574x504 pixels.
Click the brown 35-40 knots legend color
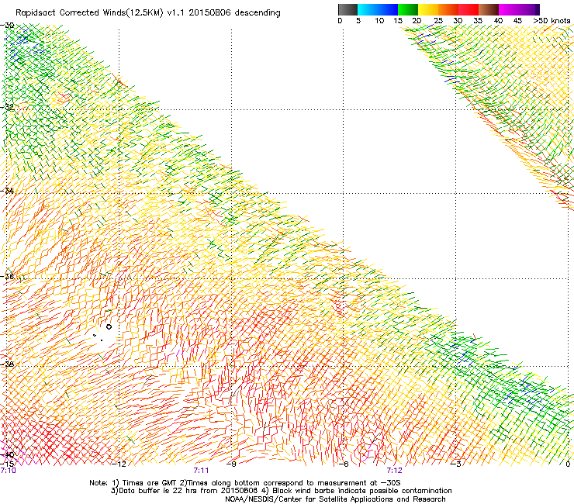489,9
